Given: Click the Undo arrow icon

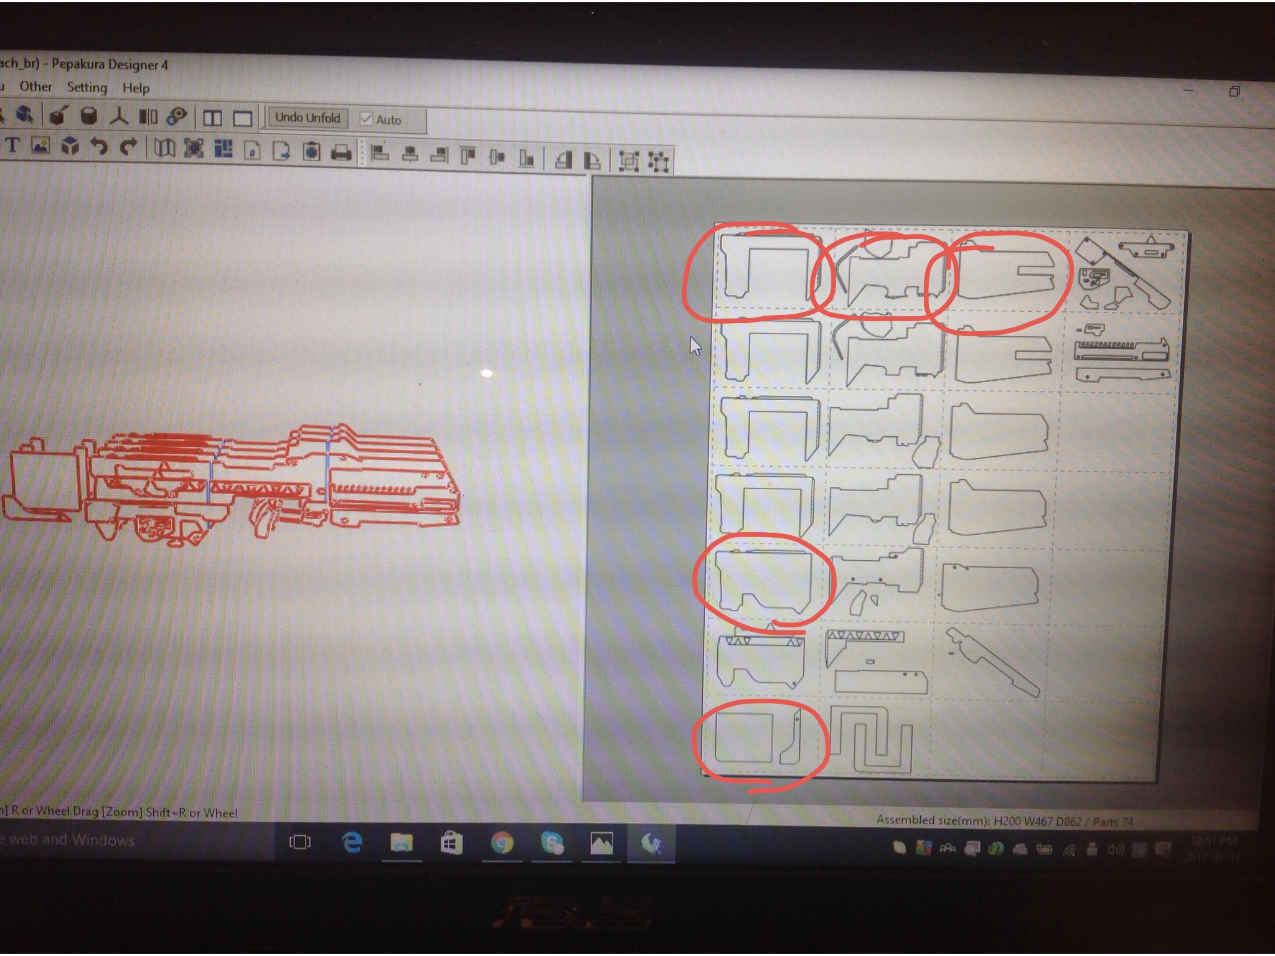Looking at the screenshot, I should click(x=99, y=148).
